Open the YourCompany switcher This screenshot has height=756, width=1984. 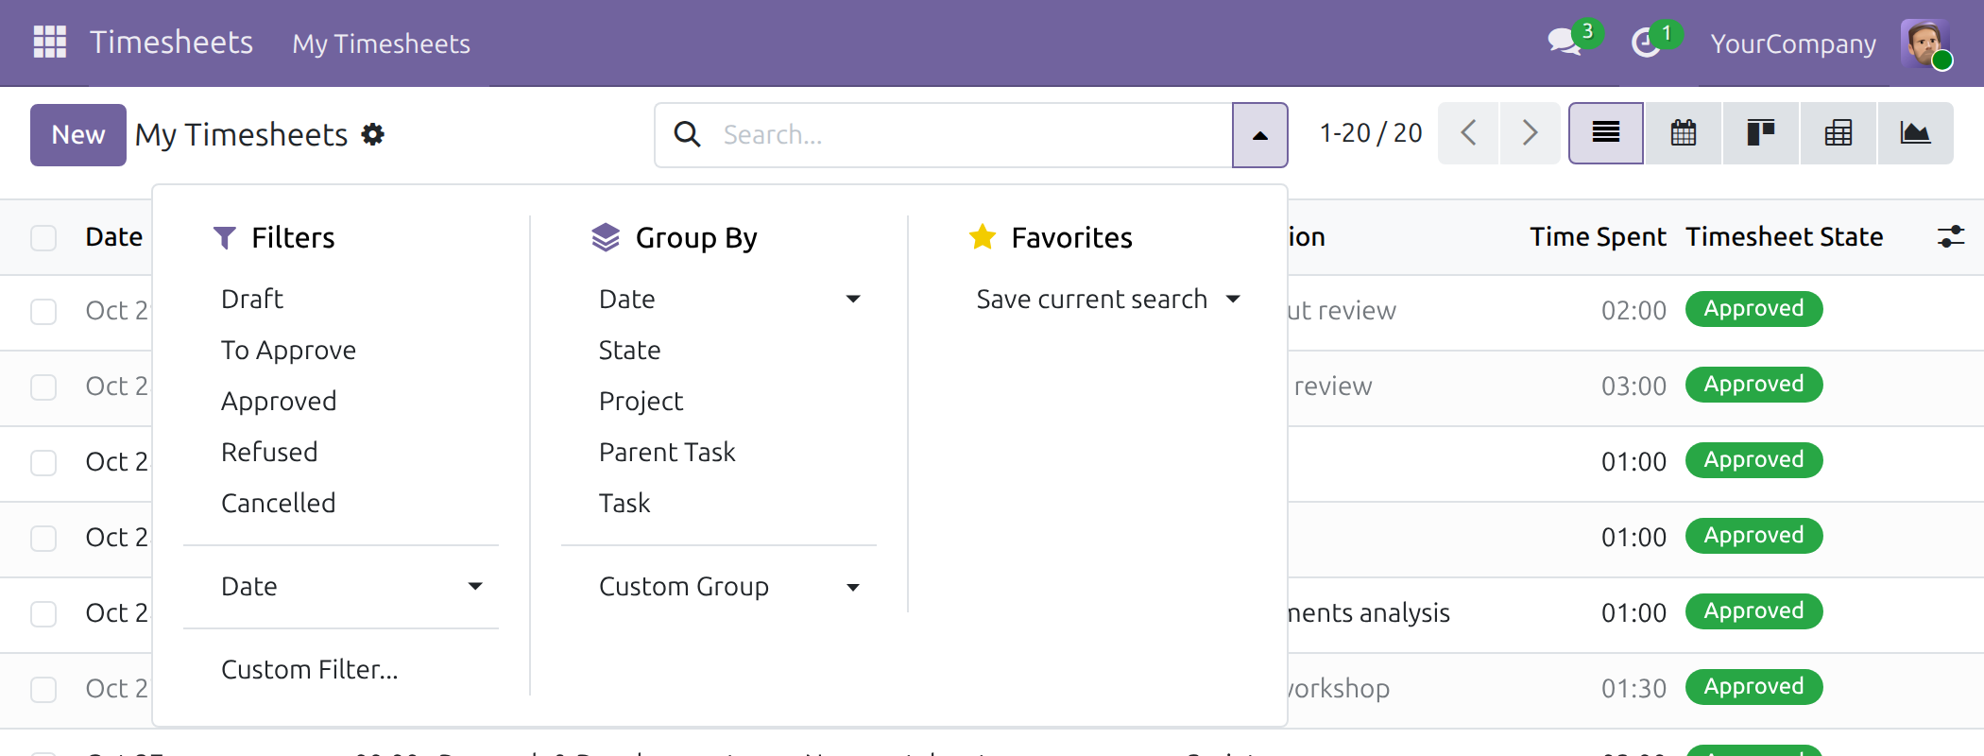pos(1793,43)
